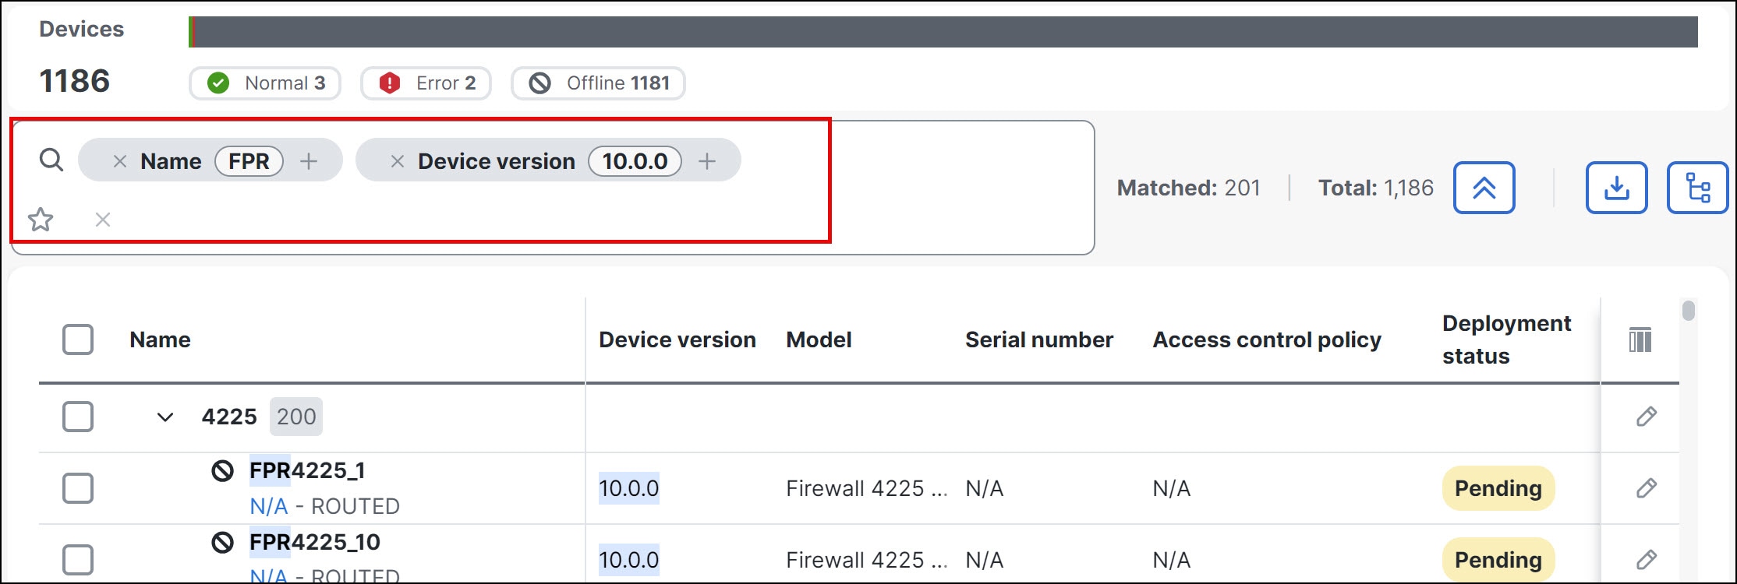The height and width of the screenshot is (584, 1737).
Task: Add another value to Name filter
Action: tap(309, 161)
